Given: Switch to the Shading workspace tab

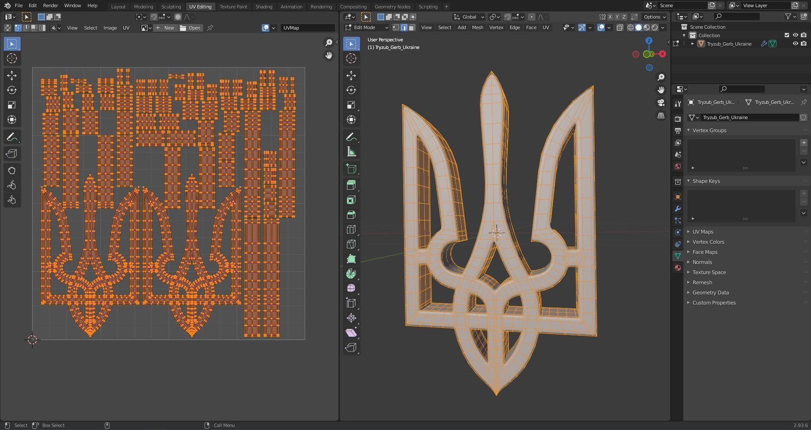Looking at the screenshot, I should 263,6.
